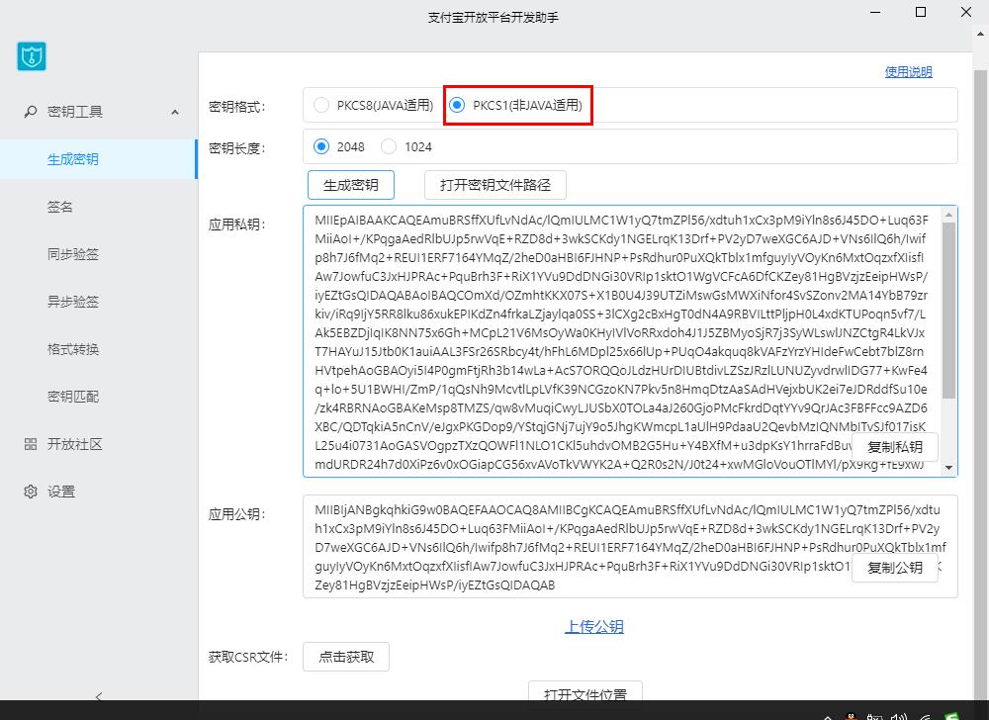Click the 应用私钥: label
Screen dimensions: 989x720
pos(237,225)
